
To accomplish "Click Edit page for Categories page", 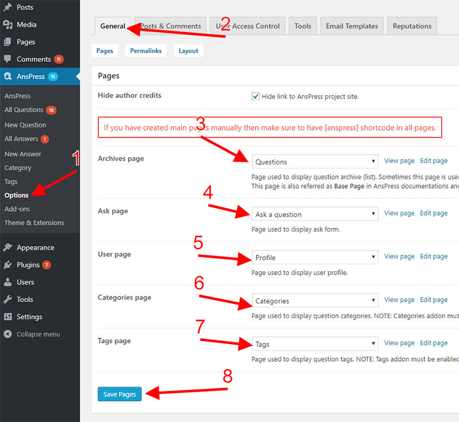I will coord(434,299).
